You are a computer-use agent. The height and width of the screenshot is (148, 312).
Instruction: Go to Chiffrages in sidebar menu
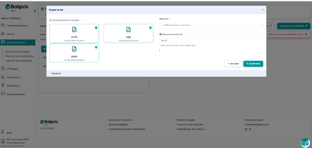(x=12, y=69)
